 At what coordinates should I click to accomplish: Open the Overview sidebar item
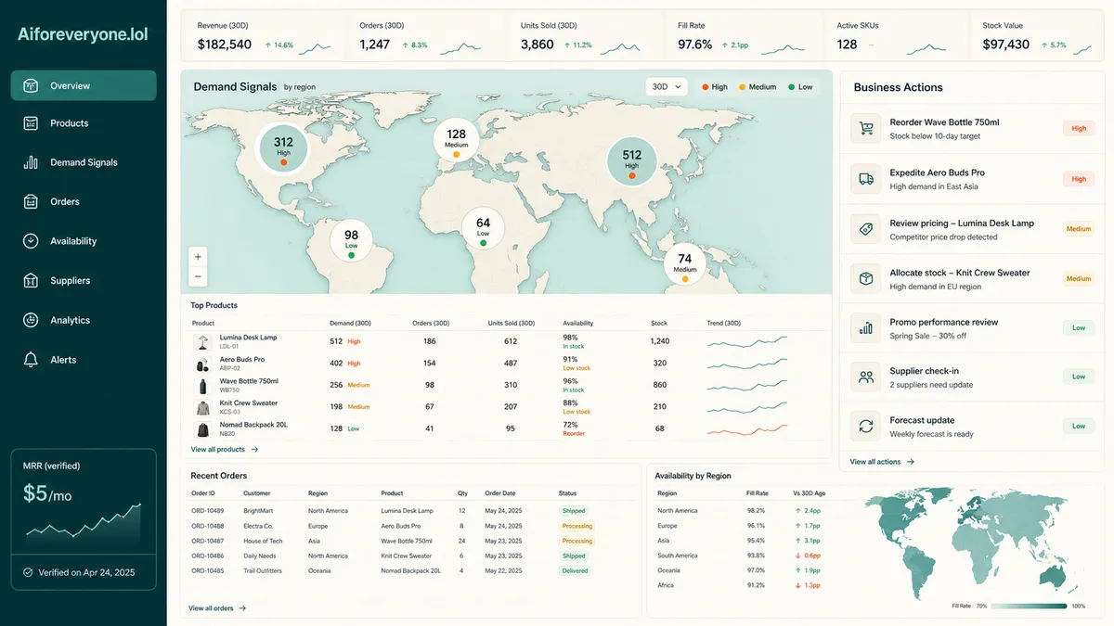pyautogui.click(x=84, y=85)
